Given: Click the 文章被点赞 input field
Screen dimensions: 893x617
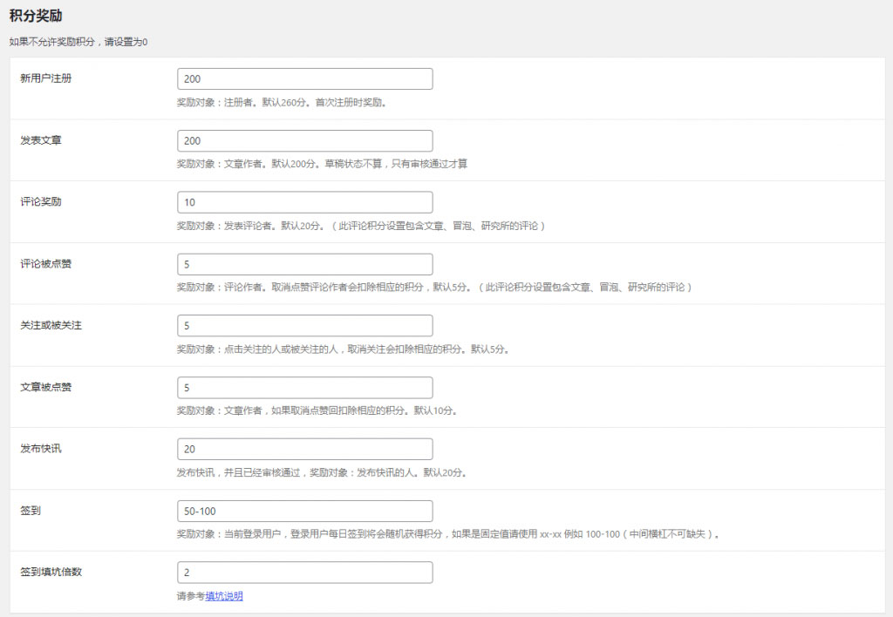Looking at the screenshot, I should click(304, 388).
